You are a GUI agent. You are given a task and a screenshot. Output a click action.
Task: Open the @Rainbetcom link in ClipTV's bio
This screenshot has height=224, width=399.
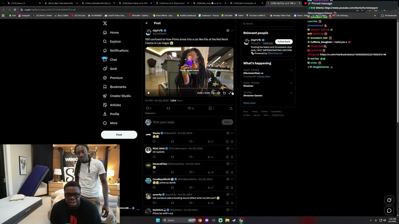coord(275,53)
